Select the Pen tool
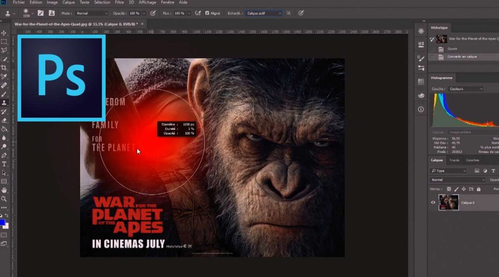Screen dimensions: 499x277 point(4,155)
